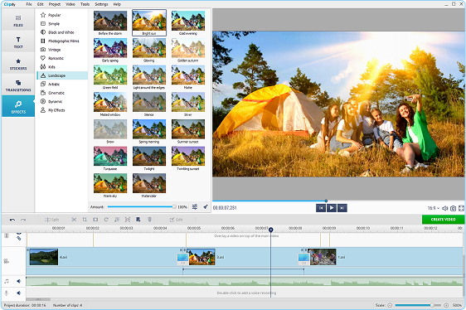Image resolution: width=466 pixels, height=310 pixels.
Task: Open the Video menu
Action: point(70,4)
